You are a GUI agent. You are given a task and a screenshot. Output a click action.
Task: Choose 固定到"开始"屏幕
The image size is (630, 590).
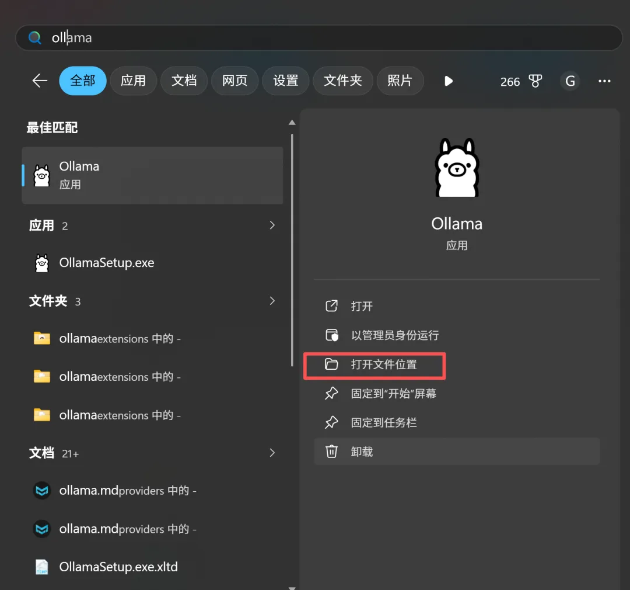(457, 394)
